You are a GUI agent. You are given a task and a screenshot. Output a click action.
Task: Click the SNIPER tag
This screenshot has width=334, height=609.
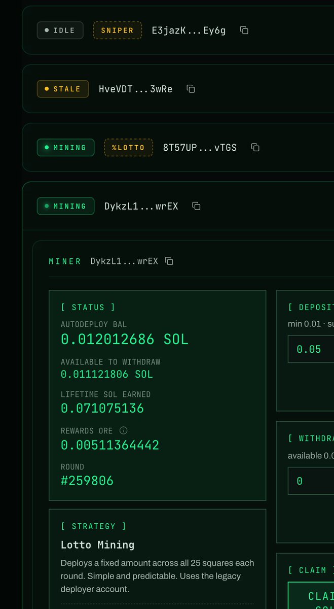pos(117,30)
